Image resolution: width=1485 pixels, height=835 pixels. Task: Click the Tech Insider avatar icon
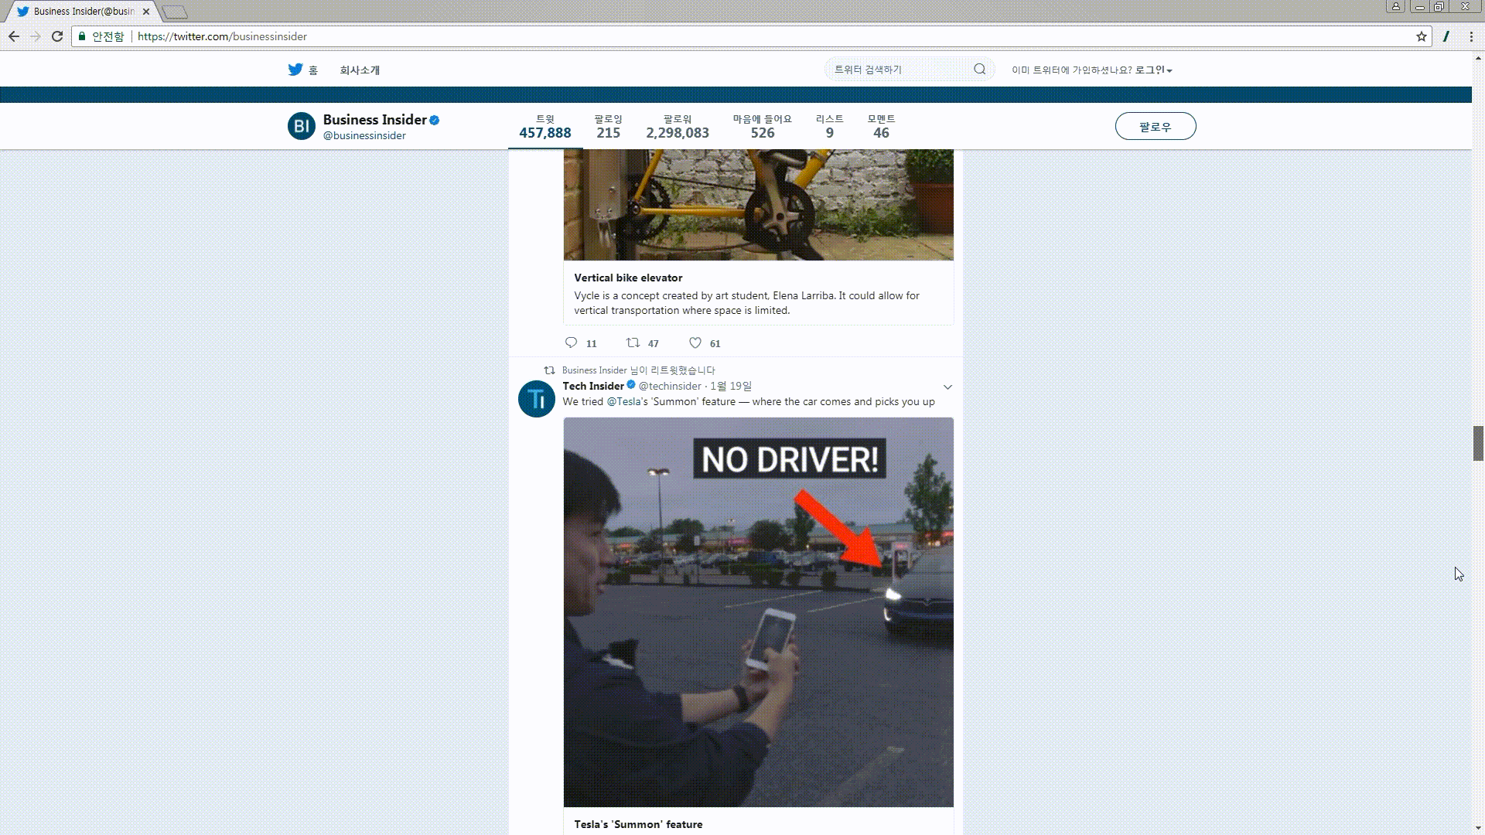click(x=536, y=399)
